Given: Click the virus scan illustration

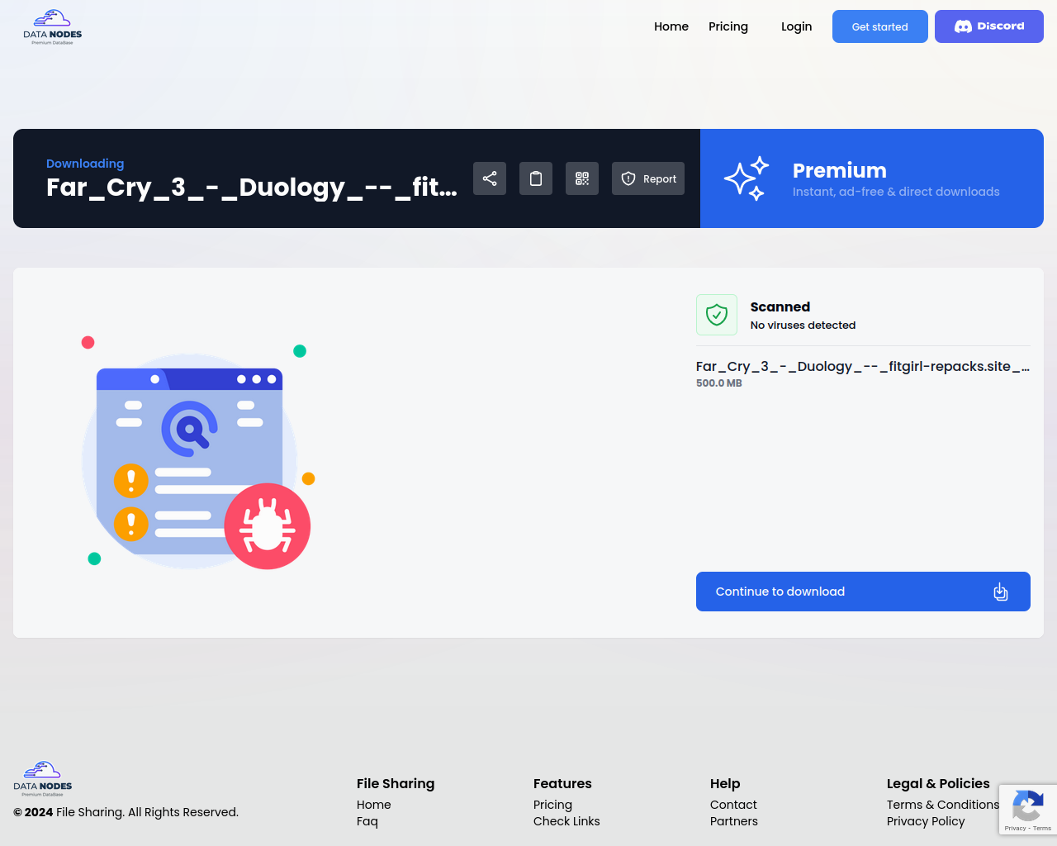Looking at the screenshot, I should [x=198, y=453].
